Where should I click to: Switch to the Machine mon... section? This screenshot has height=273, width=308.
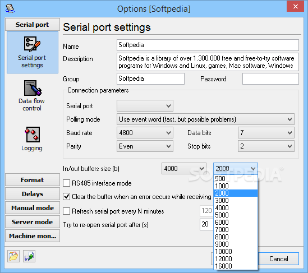tap(33, 235)
